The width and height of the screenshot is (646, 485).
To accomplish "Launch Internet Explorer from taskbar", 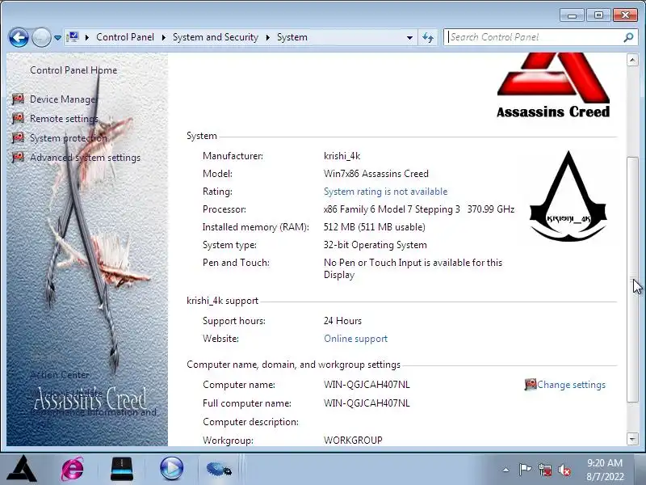I will pos(73,469).
